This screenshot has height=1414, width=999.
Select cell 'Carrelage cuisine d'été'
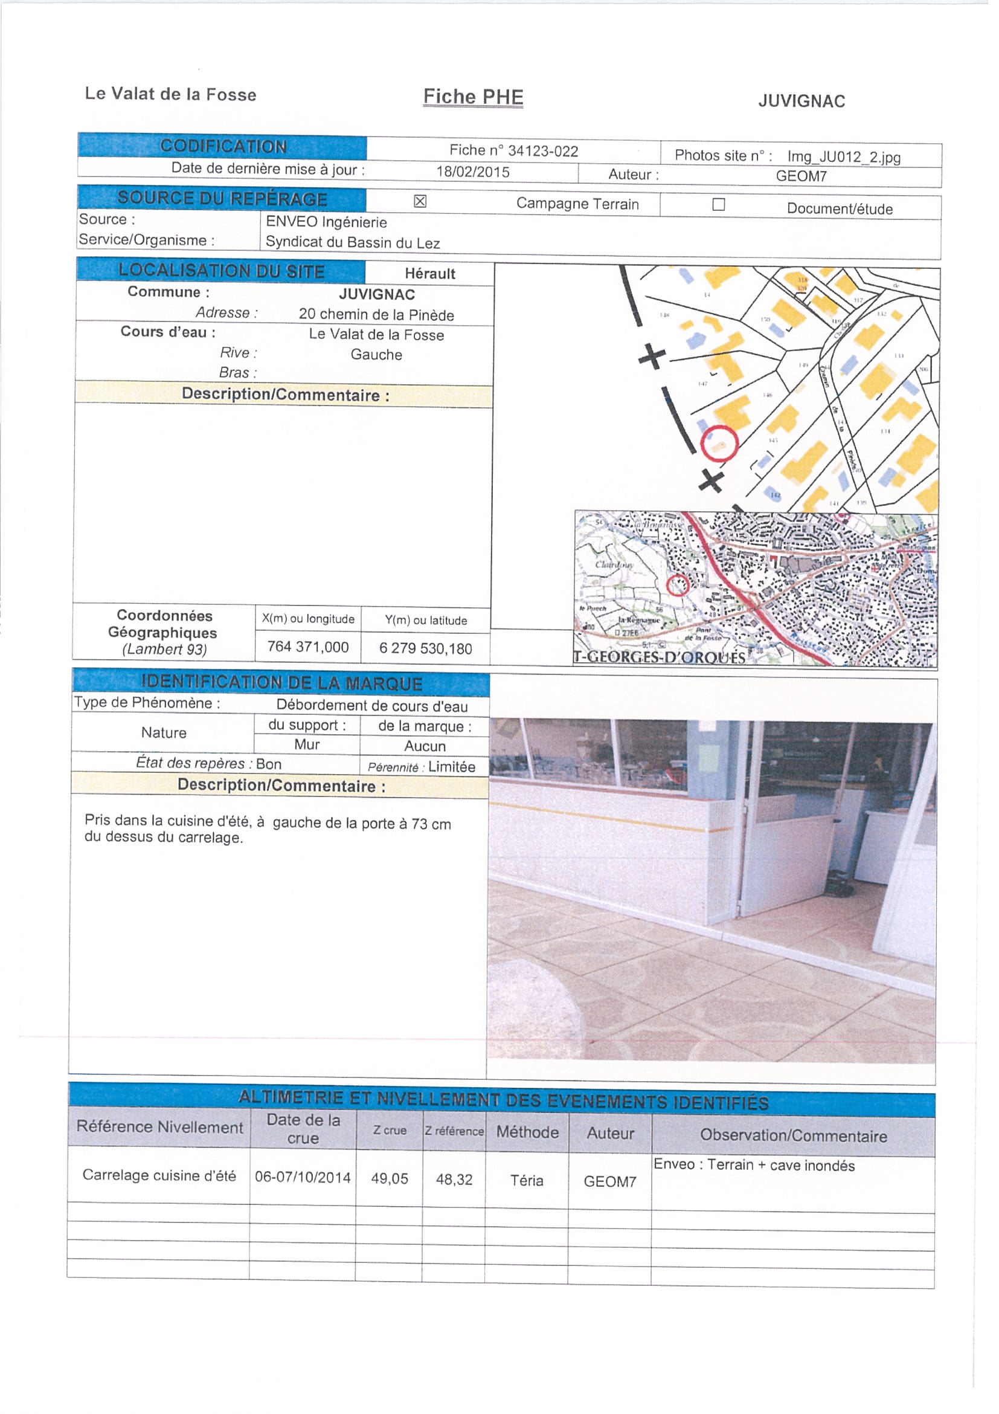coord(159,1175)
